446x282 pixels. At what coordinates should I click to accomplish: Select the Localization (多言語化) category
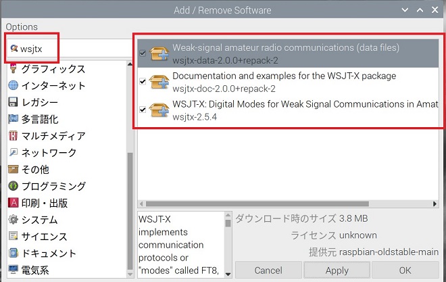39,120
